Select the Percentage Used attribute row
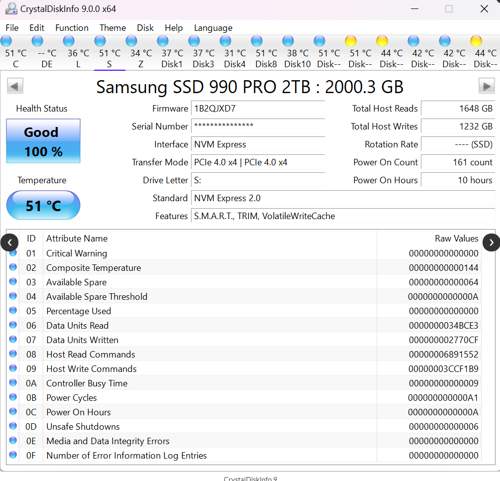 (244, 311)
